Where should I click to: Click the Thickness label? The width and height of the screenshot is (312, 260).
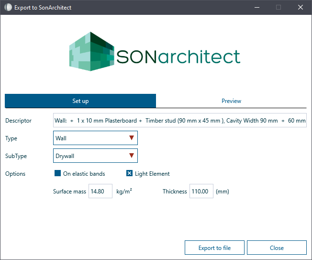click(175, 192)
